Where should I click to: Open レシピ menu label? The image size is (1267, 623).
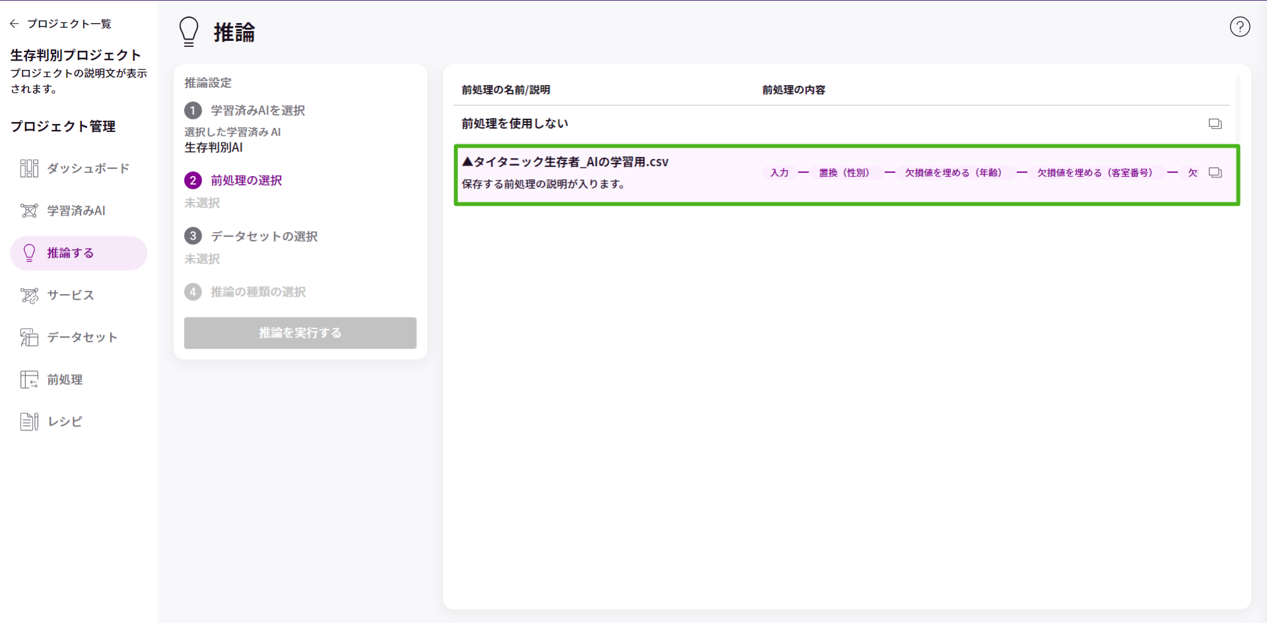(65, 422)
